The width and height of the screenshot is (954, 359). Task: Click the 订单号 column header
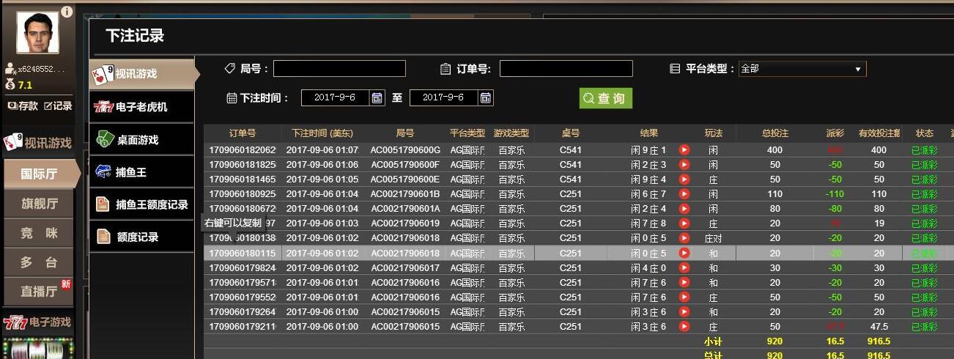pos(243,133)
